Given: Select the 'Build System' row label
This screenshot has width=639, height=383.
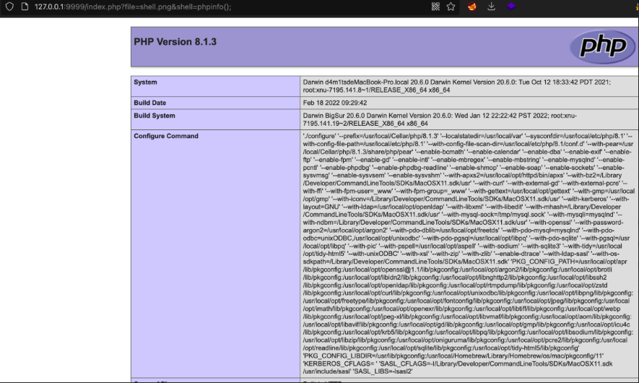Looking at the screenshot, I should pos(155,116).
